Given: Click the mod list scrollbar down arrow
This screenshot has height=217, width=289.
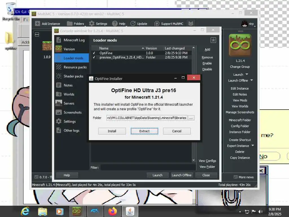Looking at the screenshot, I should (193, 160).
